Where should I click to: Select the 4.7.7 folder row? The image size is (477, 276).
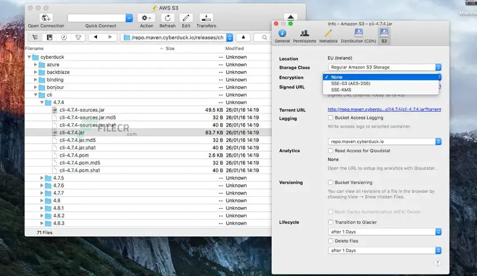tap(148, 193)
